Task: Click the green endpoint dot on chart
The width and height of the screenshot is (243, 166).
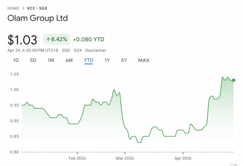Action: pyautogui.click(x=234, y=80)
